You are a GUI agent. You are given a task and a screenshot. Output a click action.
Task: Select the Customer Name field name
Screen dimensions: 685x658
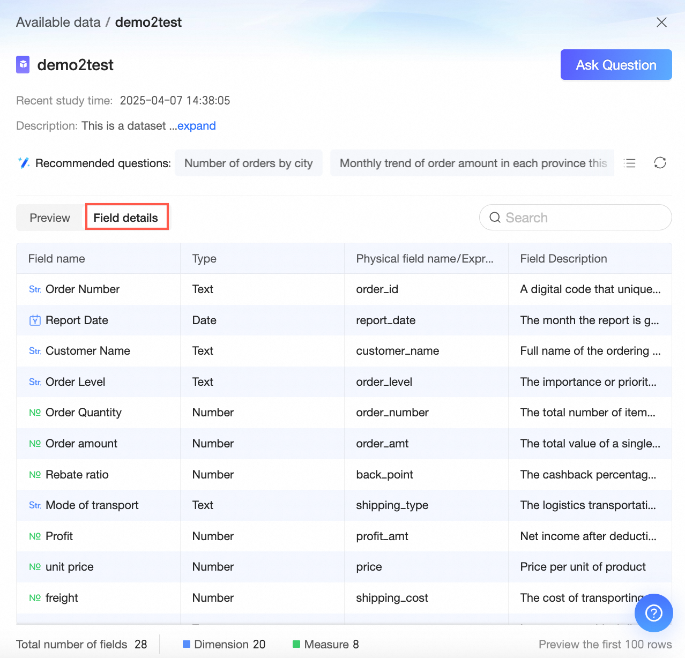tap(88, 351)
